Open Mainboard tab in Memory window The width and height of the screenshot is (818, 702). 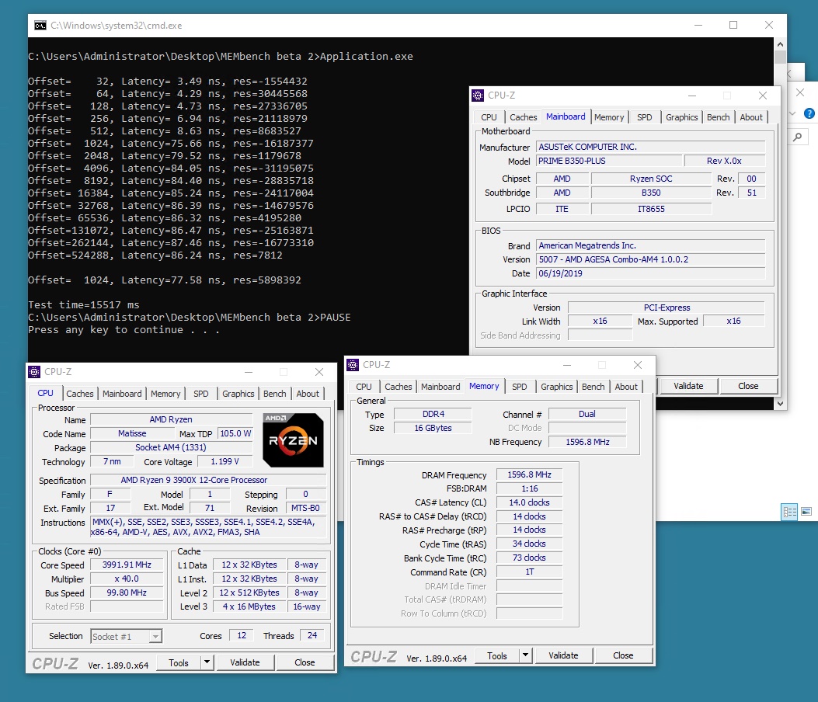(x=440, y=387)
